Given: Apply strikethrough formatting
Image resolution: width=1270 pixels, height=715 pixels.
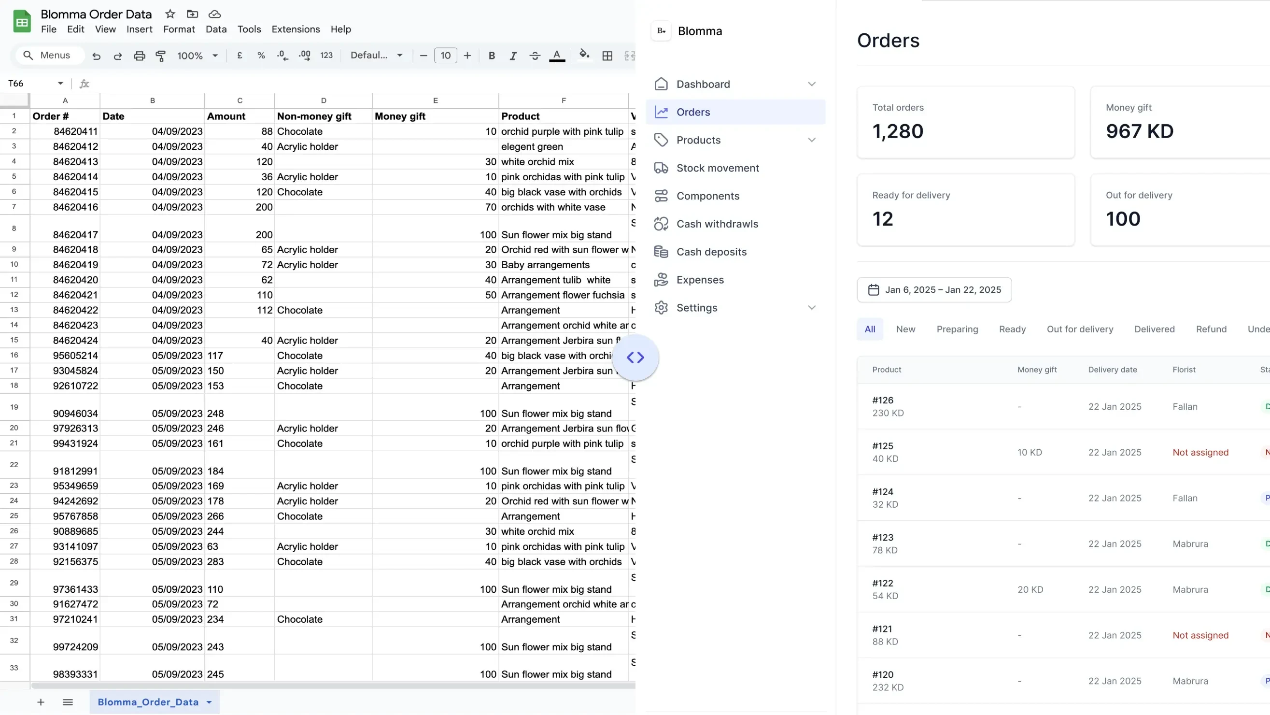Looking at the screenshot, I should (x=535, y=56).
